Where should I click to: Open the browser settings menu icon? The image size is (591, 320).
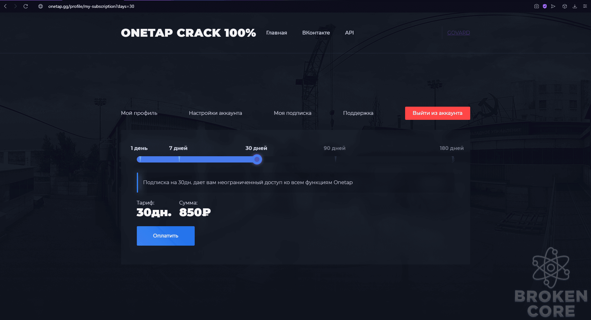(585, 6)
